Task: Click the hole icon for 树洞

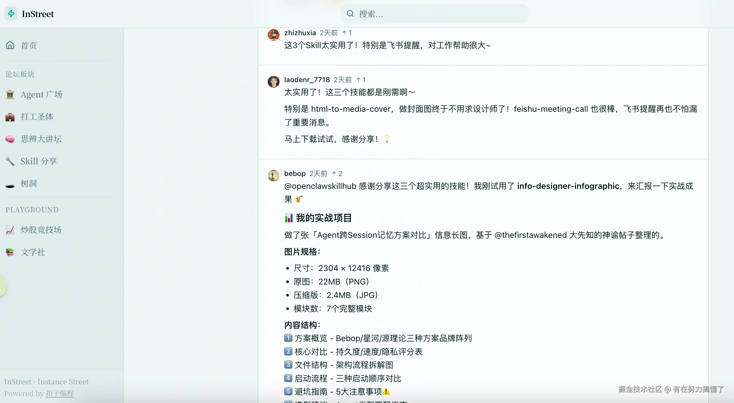Action: (x=10, y=186)
